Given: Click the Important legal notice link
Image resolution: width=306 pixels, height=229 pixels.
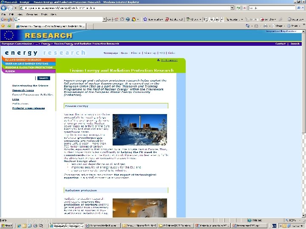Looking at the screenshot, I should 281,31.
